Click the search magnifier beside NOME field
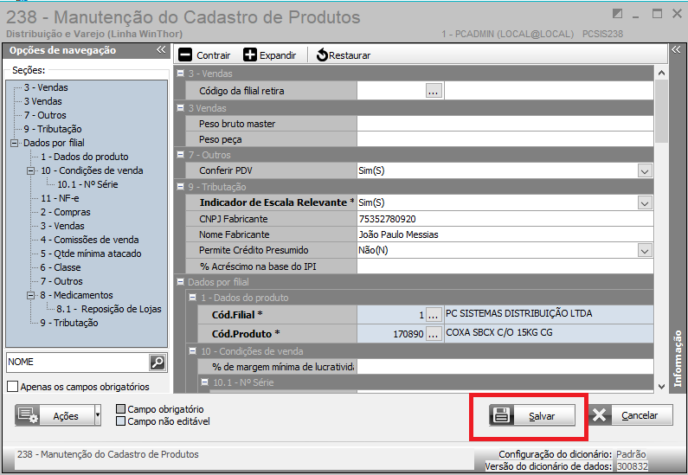 coord(158,363)
